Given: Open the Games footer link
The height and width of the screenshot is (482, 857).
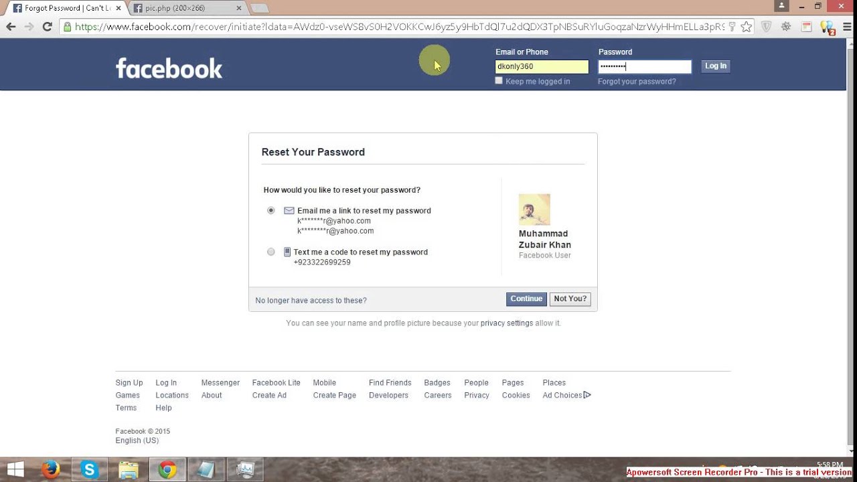Looking at the screenshot, I should pyautogui.click(x=127, y=396).
